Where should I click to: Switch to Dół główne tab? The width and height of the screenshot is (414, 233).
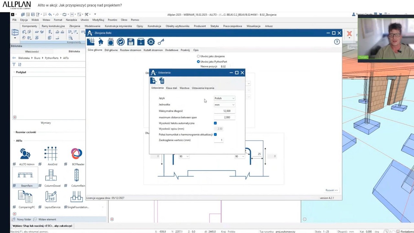(111, 50)
